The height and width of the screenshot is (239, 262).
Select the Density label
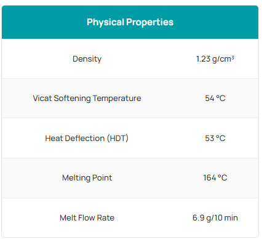click(x=87, y=59)
